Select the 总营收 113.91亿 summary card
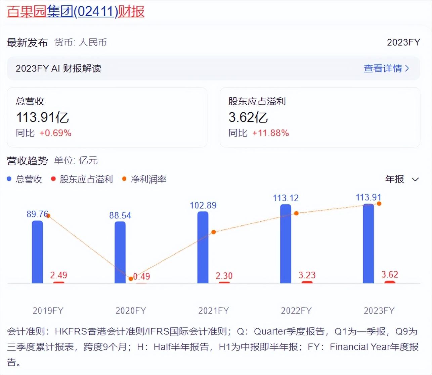 click(x=107, y=117)
